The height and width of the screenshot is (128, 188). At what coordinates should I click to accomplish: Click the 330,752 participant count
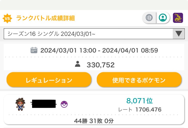[101, 65]
